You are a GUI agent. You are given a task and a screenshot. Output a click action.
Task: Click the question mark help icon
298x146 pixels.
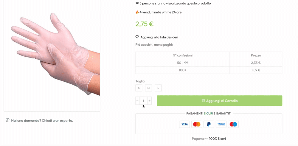8,120
